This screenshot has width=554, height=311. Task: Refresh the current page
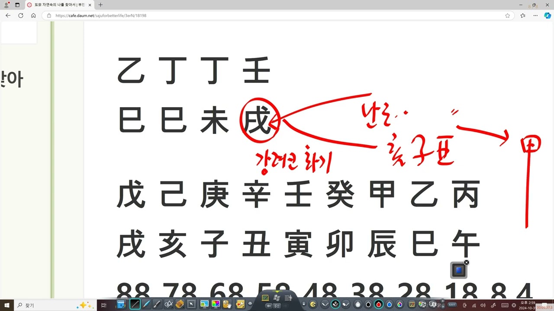pyautogui.click(x=21, y=16)
